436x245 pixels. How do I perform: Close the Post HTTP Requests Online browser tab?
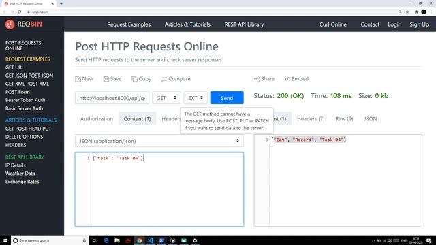pyautogui.click(x=52, y=4)
